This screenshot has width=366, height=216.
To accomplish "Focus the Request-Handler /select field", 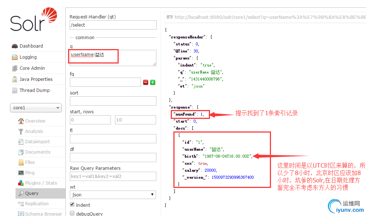I will pyautogui.click(x=113, y=25).
